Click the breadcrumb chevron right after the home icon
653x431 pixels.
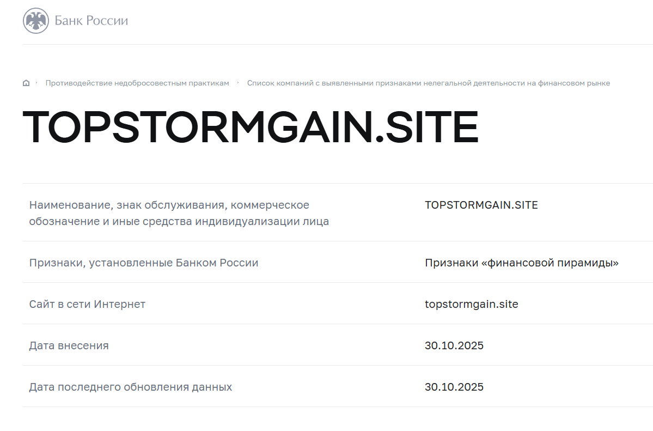(36, 83)
